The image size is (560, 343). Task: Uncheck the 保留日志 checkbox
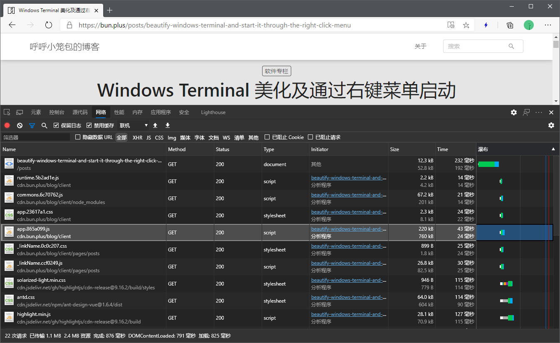coord(57,125)
